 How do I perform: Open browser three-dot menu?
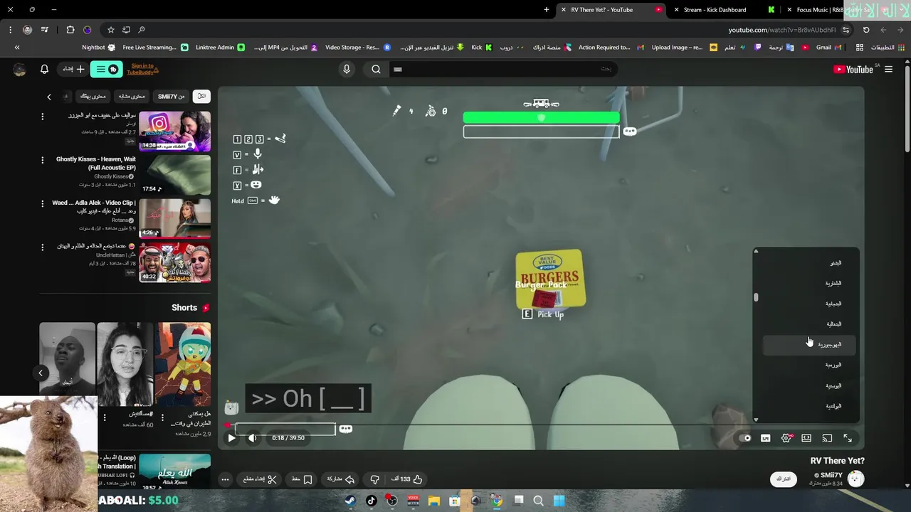10,30
